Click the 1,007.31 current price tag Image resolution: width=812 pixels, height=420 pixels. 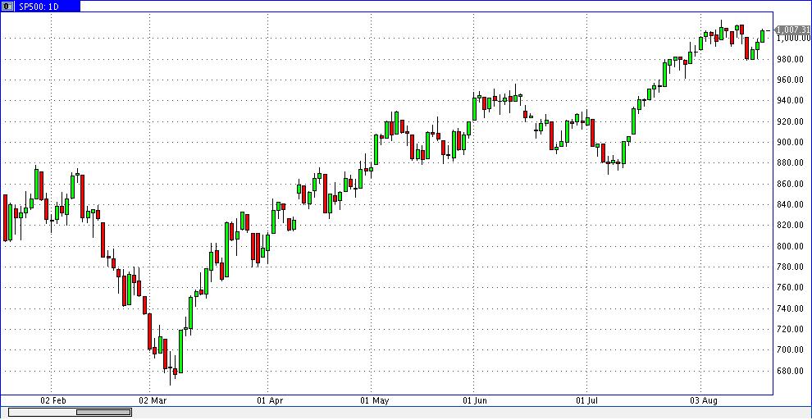[792, 30]
